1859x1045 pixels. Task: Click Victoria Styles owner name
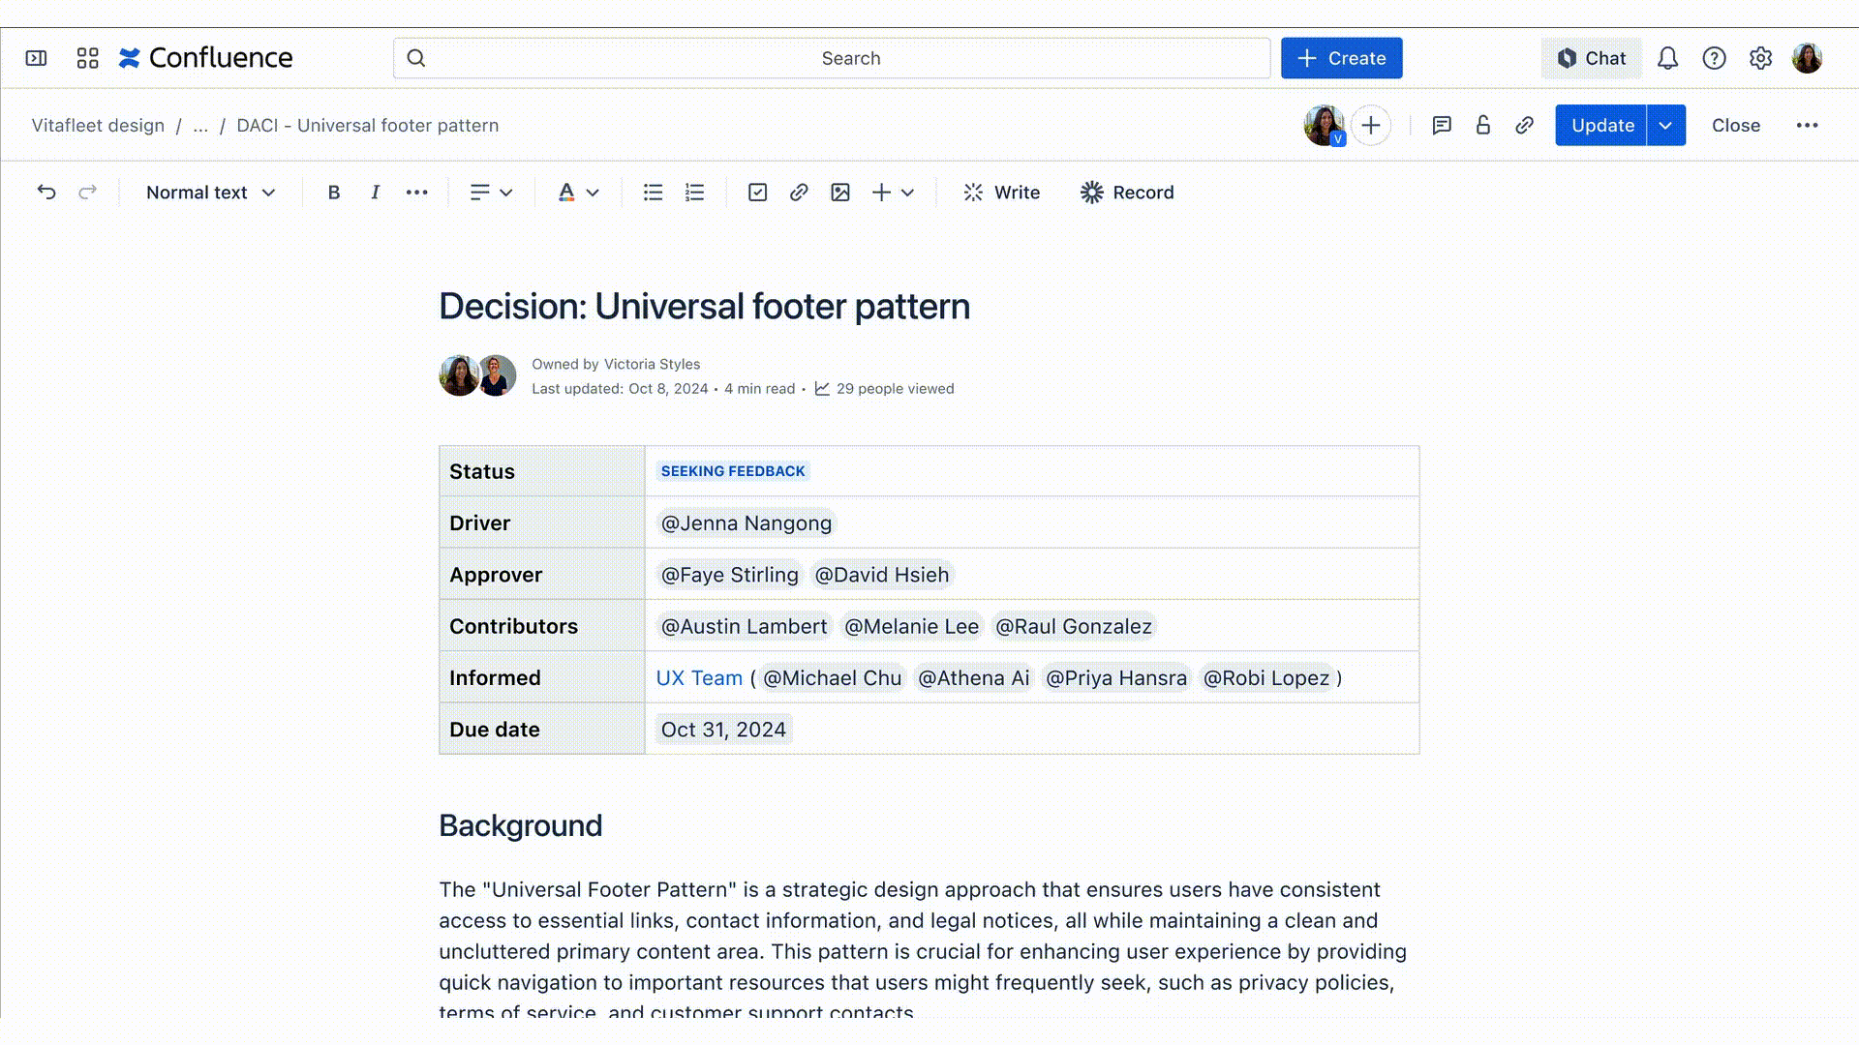tap(652, 364)
